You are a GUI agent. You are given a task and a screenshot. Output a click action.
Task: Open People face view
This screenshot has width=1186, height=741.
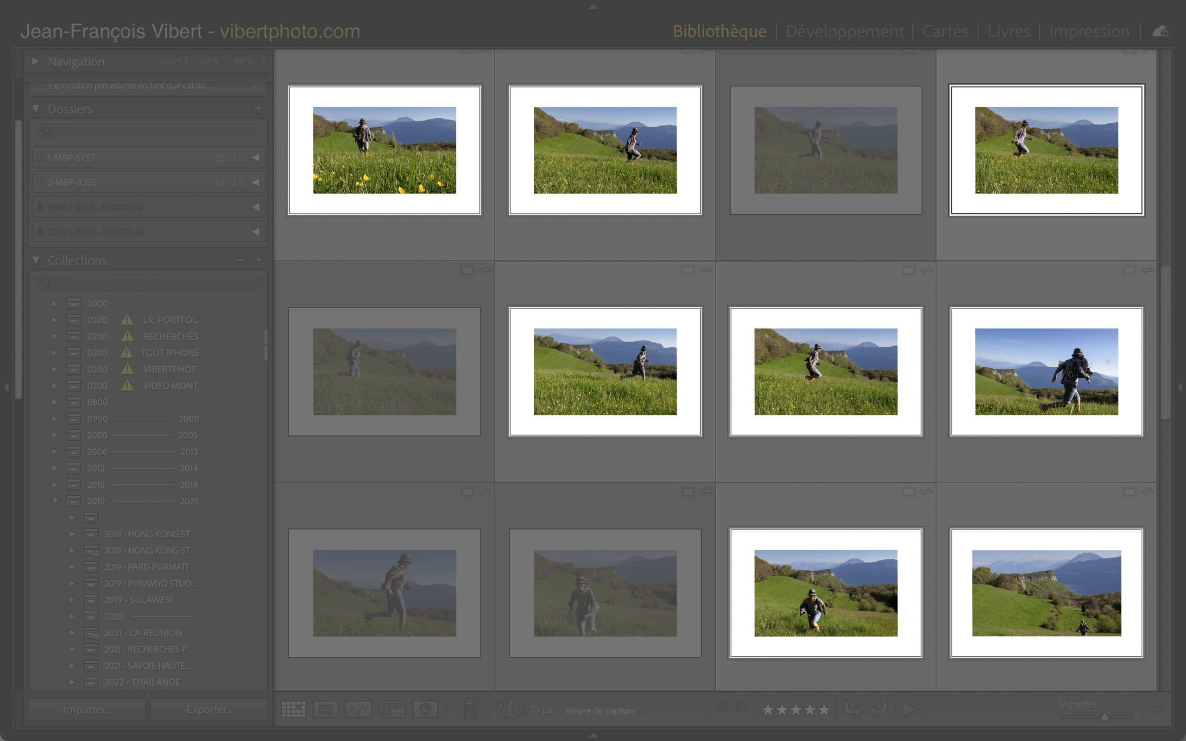click(x=425, y=709)
